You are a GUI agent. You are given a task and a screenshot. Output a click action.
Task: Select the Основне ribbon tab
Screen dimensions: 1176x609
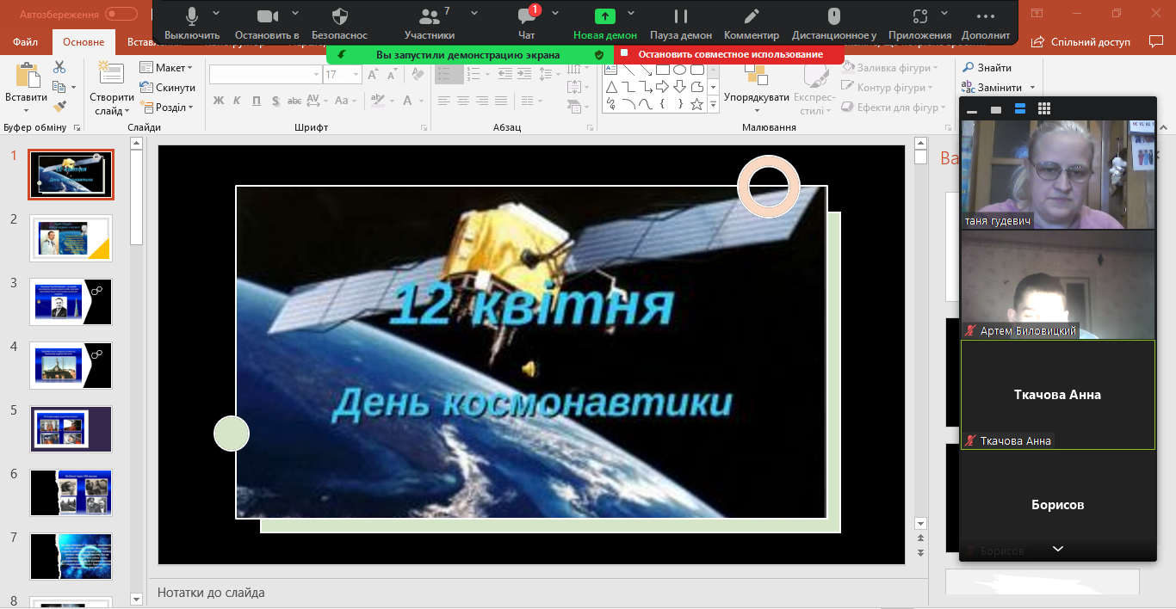[x=84, y=42]
